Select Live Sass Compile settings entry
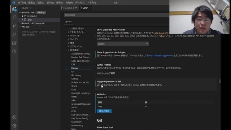Screen dimensions: 231x130 pyautogui.click(x=80, y=115)
